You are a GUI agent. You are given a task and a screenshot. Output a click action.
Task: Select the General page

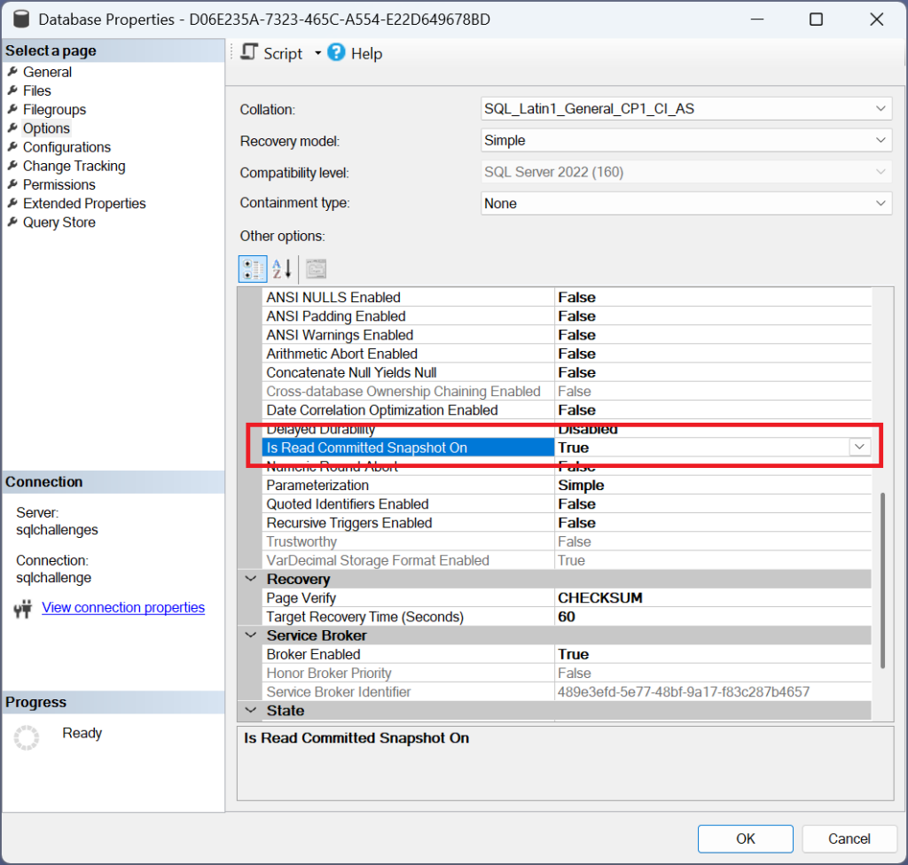(x=47, y=72)
